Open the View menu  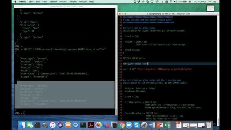[44, 1]
